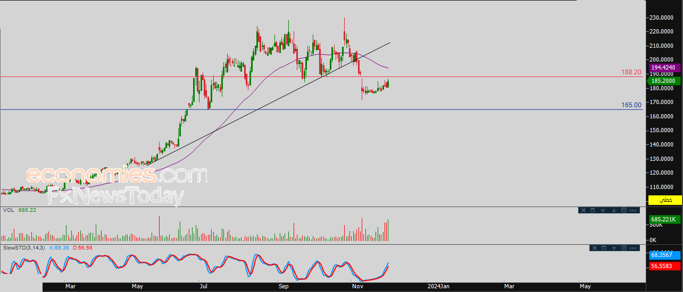
Task: Move the VOL panel up
Action: (x=603, y=210)
